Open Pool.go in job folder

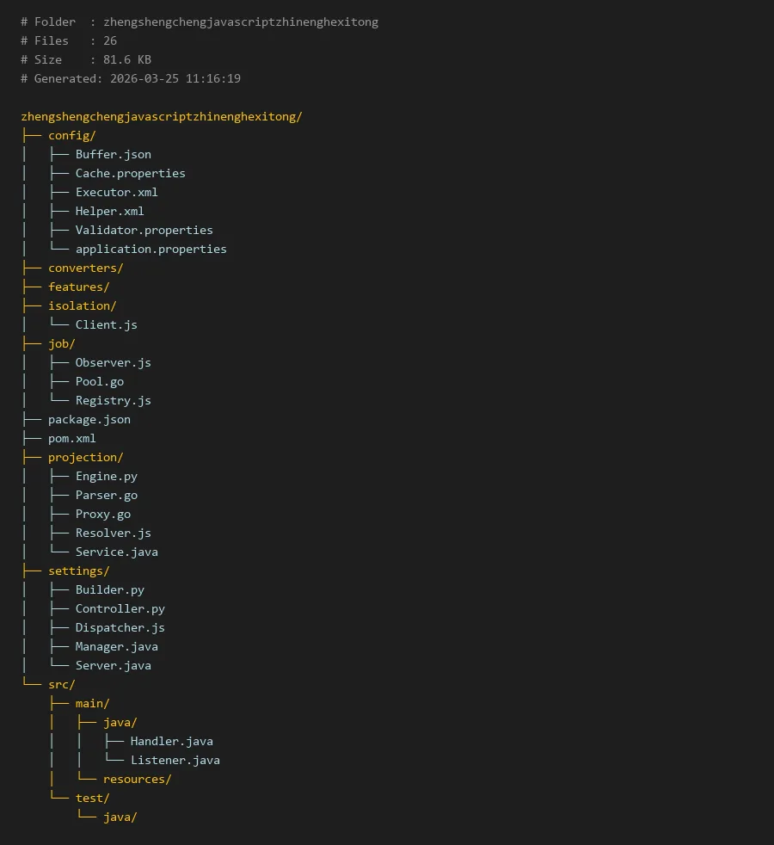coord(99,381)
